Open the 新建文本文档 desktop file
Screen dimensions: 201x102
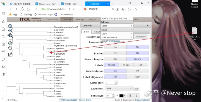[195, 34]
